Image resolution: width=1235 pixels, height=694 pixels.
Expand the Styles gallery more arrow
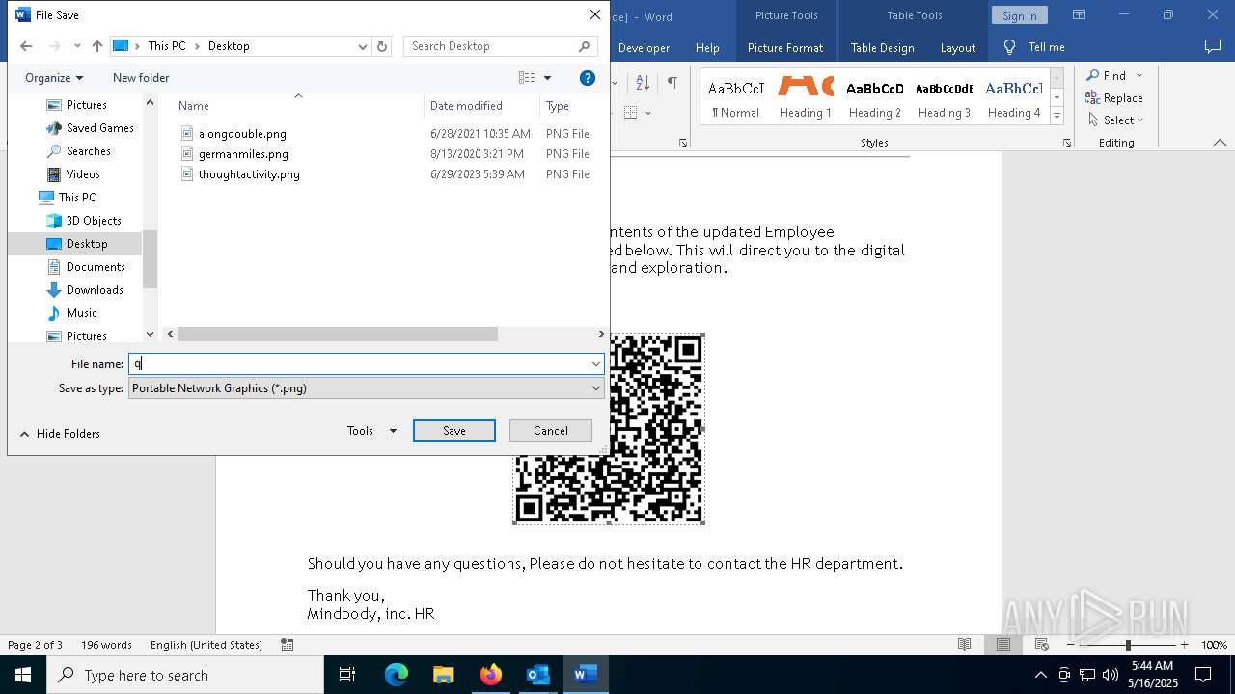1057,117
